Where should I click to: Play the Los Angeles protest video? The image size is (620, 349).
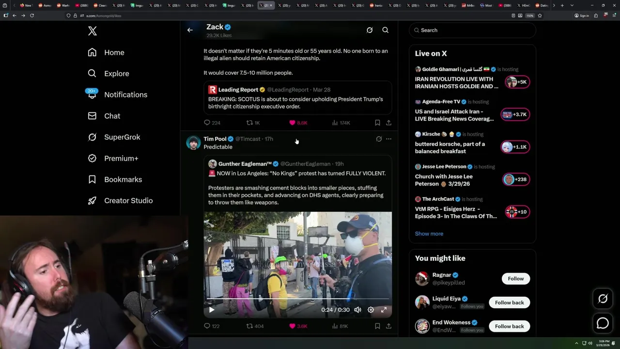(211, 310)
